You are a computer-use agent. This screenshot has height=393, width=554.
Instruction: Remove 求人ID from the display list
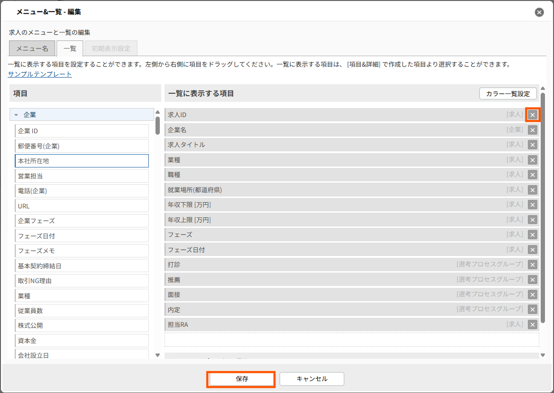(533, 115)
